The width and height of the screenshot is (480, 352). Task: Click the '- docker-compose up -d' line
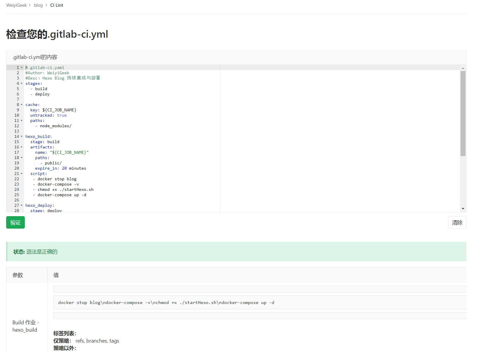tap(59, 195)
